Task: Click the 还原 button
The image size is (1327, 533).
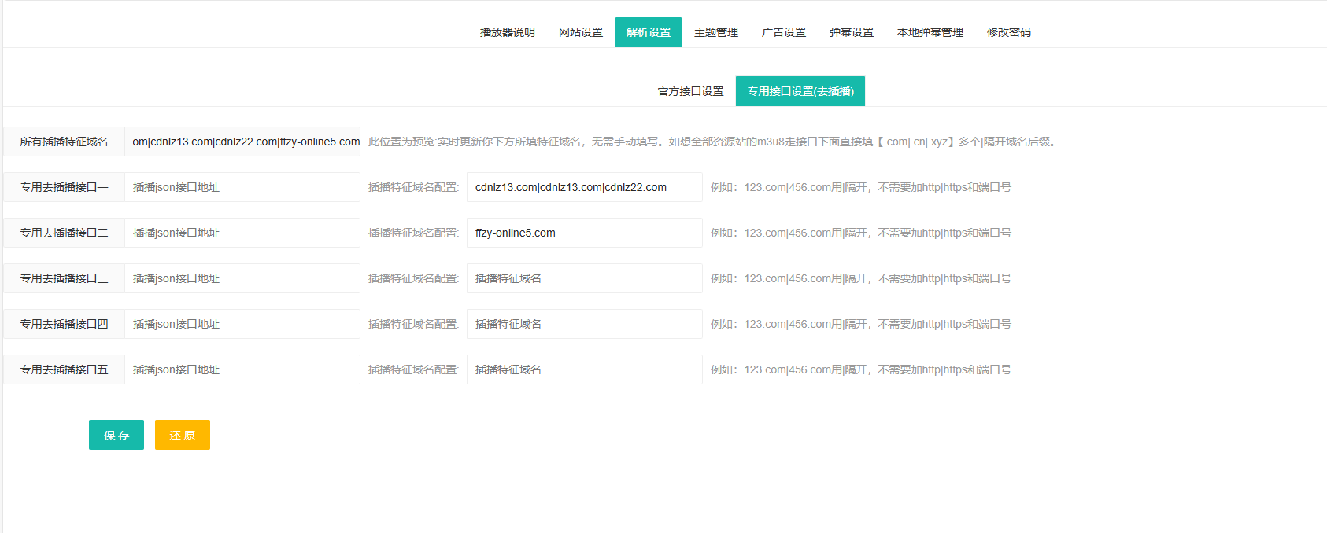Action: pyautogui.click(x=183, y=435)
